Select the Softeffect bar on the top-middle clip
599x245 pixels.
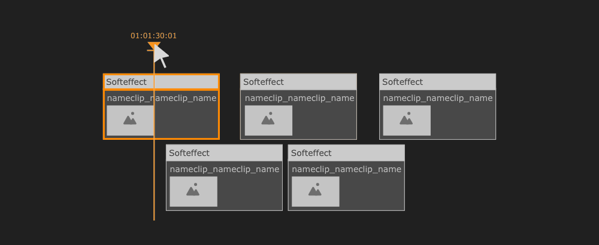click(298, 82)
